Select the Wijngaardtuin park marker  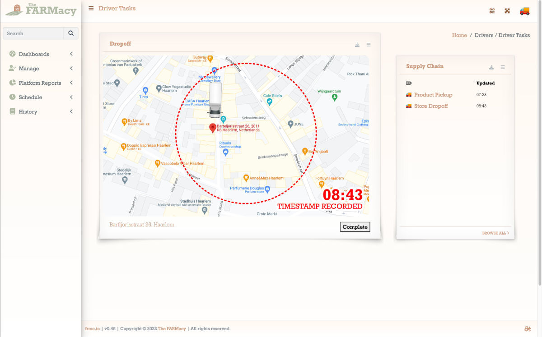point(334,97)
